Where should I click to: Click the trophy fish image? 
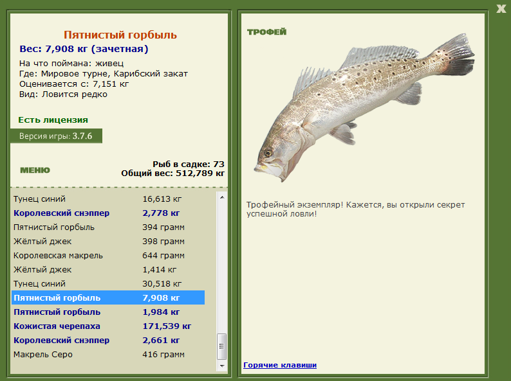pyautogui.click(x=364, y=107)
